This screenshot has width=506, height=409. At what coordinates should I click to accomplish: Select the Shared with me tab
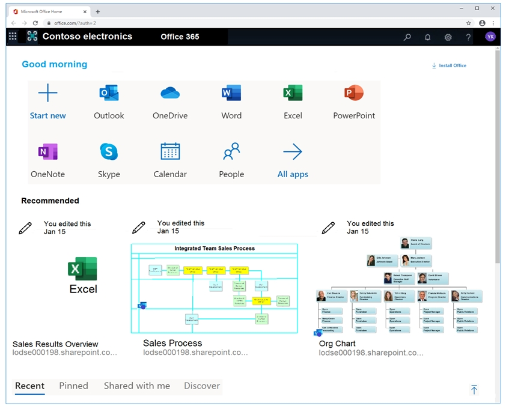coord(136,386)
